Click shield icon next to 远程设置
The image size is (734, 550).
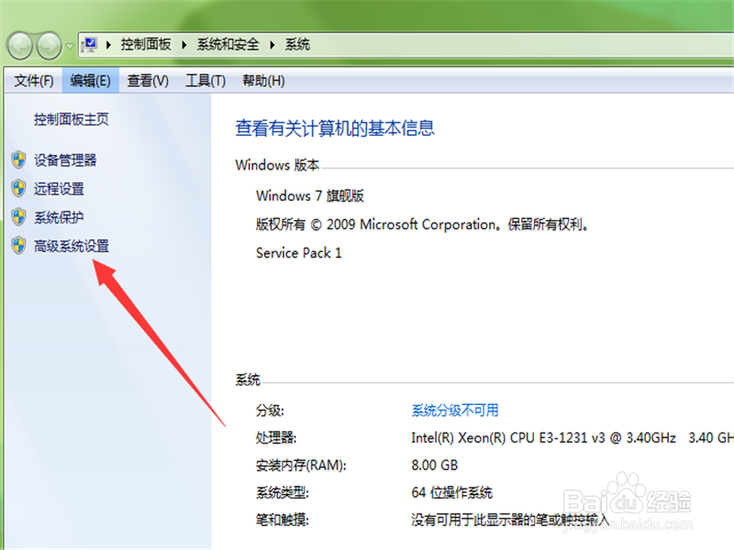tap(18, 189)
